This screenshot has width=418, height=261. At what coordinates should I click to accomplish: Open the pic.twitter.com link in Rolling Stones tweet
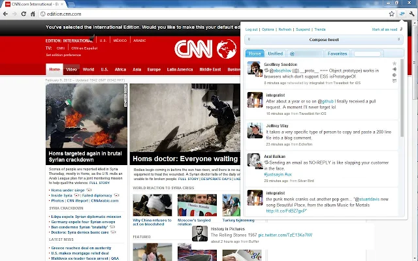coord(285,235)
